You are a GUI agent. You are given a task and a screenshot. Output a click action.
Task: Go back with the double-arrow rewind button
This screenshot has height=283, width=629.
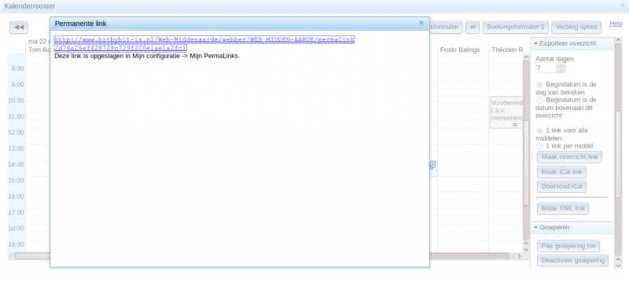pyautogui.click(x=19, y=28)
